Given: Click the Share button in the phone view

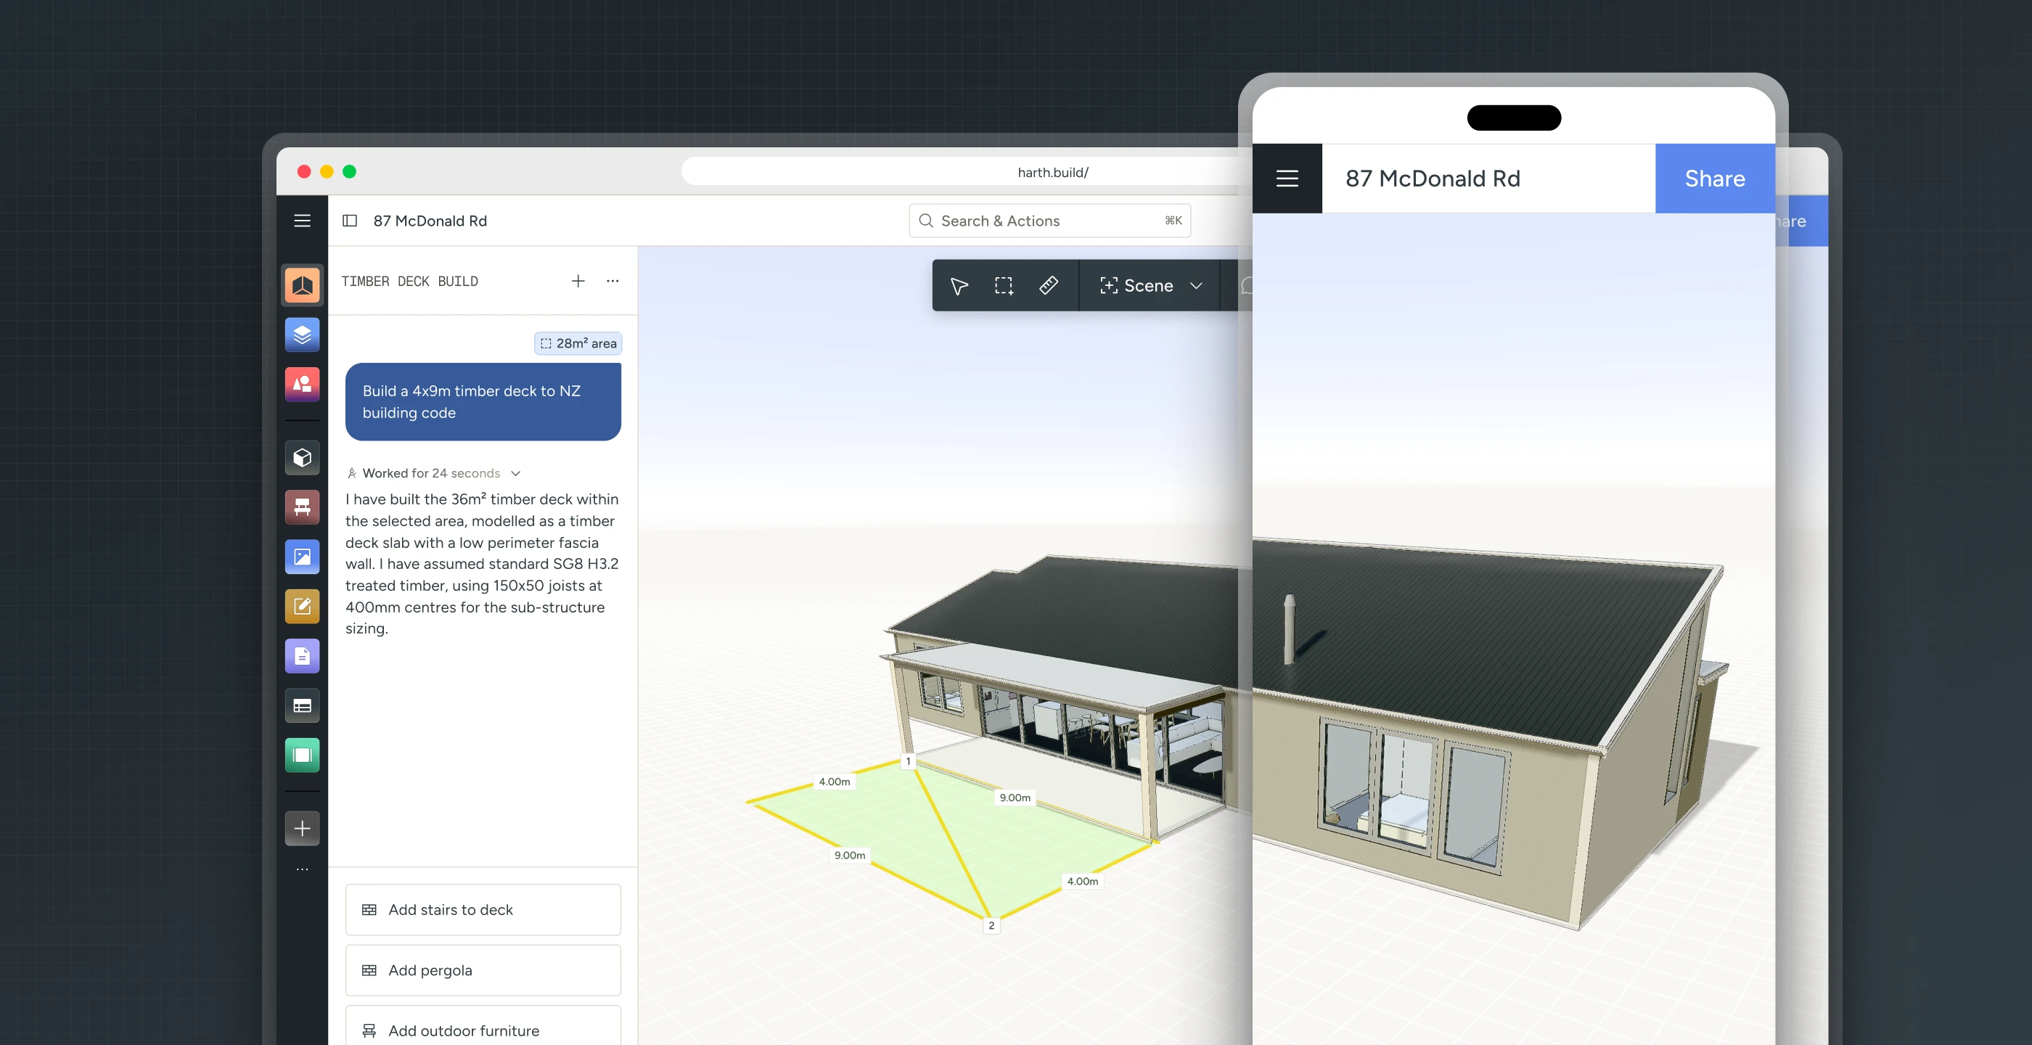Looking at the screenshot, I should [x=1715, y=179].
